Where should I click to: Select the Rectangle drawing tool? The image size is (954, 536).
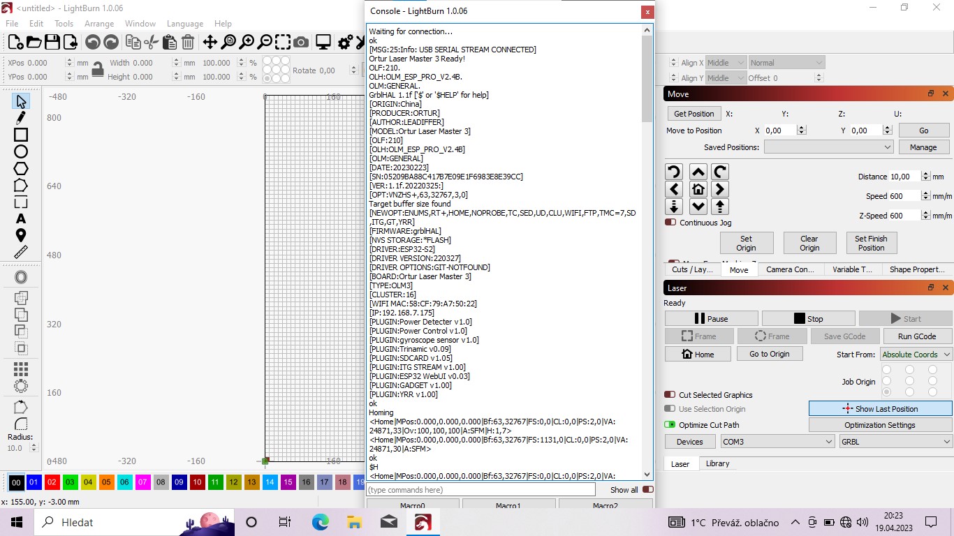click(x=21, y=135)
